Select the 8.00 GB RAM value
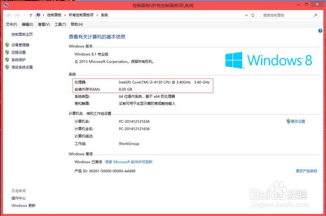Viewport: 326px width, 216px height. click(126, 89)
